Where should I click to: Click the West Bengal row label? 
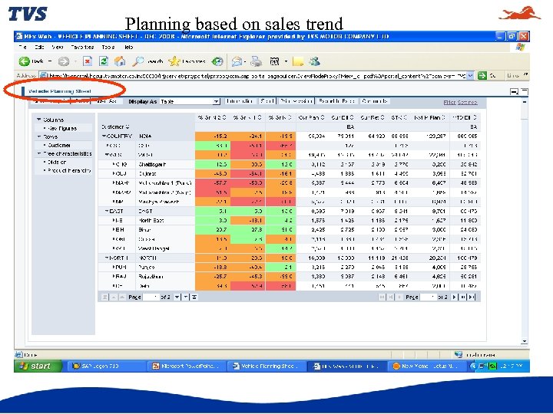[154, 248]
